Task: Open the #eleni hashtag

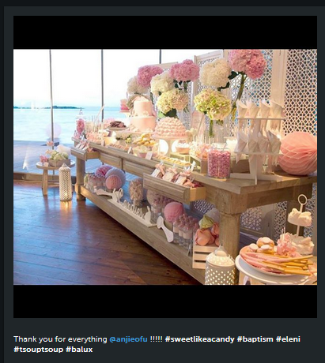Action: click(x=288, y=339)
